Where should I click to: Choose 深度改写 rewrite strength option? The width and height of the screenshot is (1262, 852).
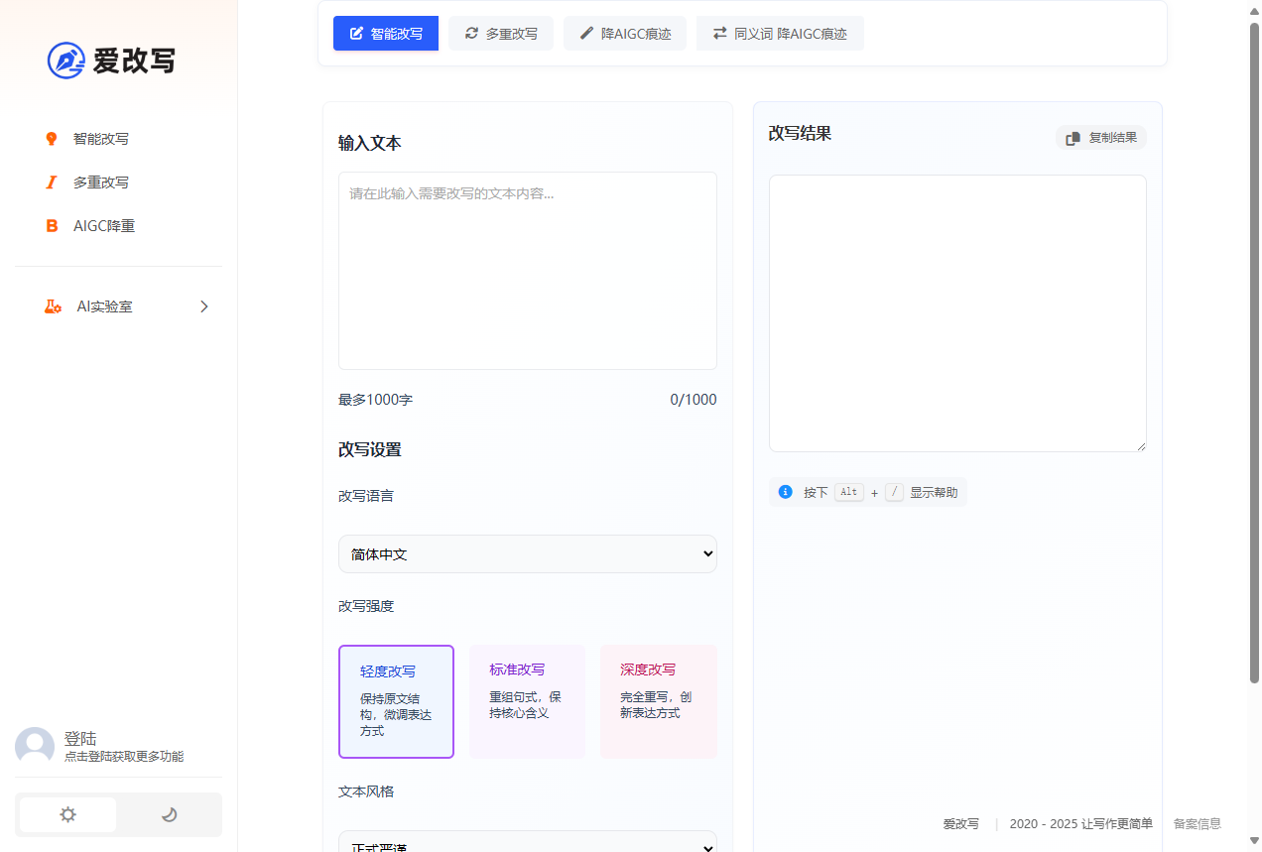pos(658,701)
